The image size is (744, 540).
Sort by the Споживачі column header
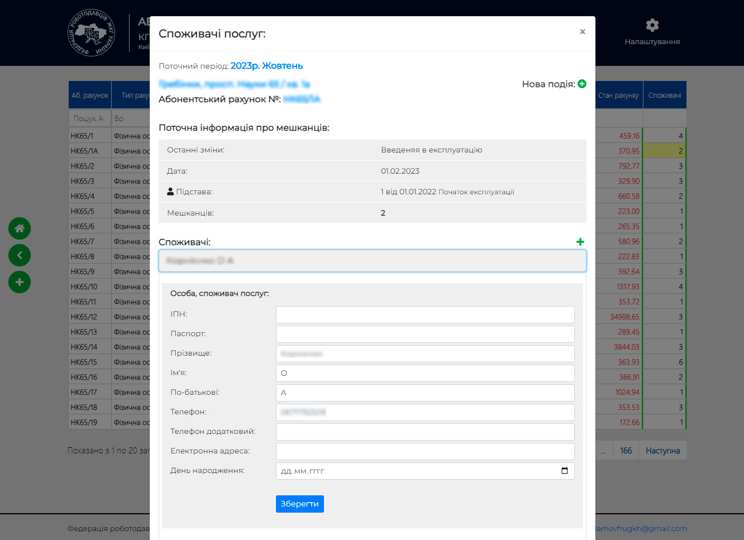[664, 95]
